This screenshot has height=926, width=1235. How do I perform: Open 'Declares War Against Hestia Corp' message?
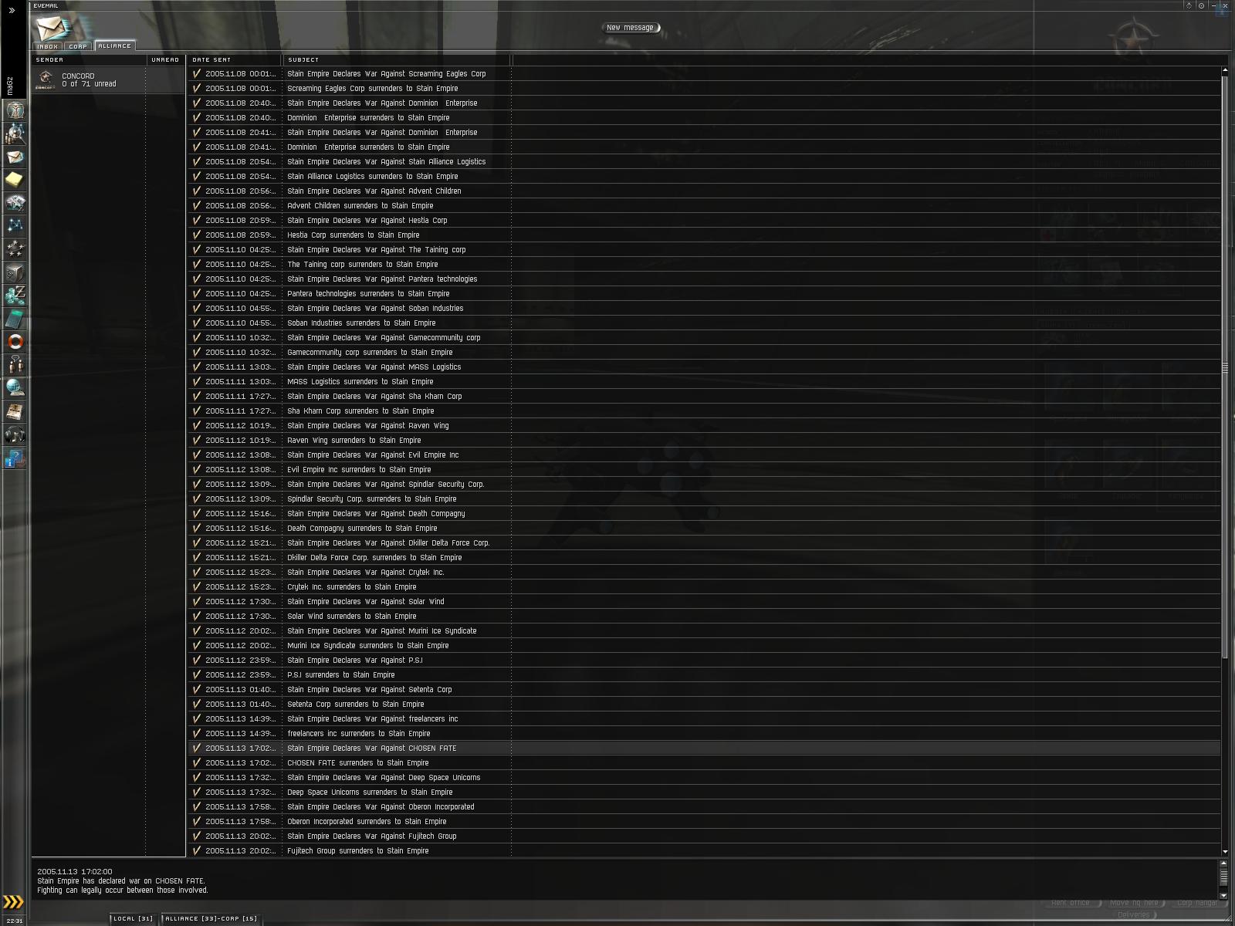tap(705, 221)
